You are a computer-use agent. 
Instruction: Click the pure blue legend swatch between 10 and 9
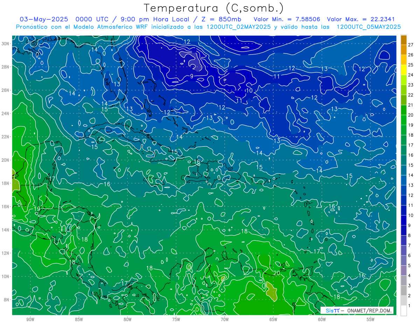[404, 220]
